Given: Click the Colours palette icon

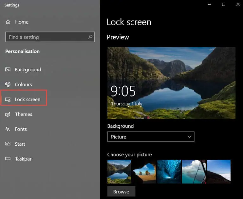Looking at the screenshot, I should 8,84.
